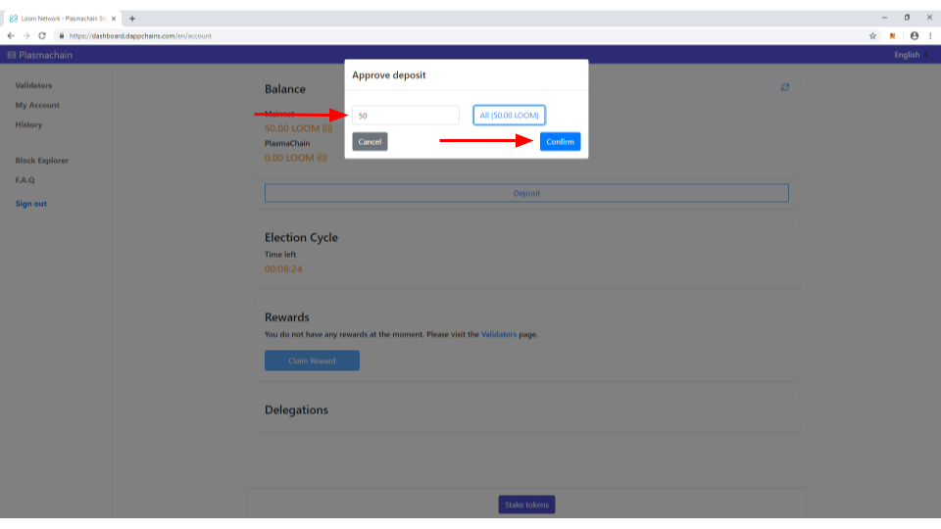
Task: Cancel the Approve deposit dialog
Action: (x=370, y=141)
